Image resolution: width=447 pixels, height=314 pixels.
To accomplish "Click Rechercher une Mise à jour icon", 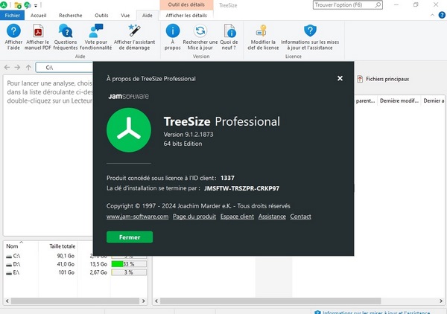I will 200,31.
